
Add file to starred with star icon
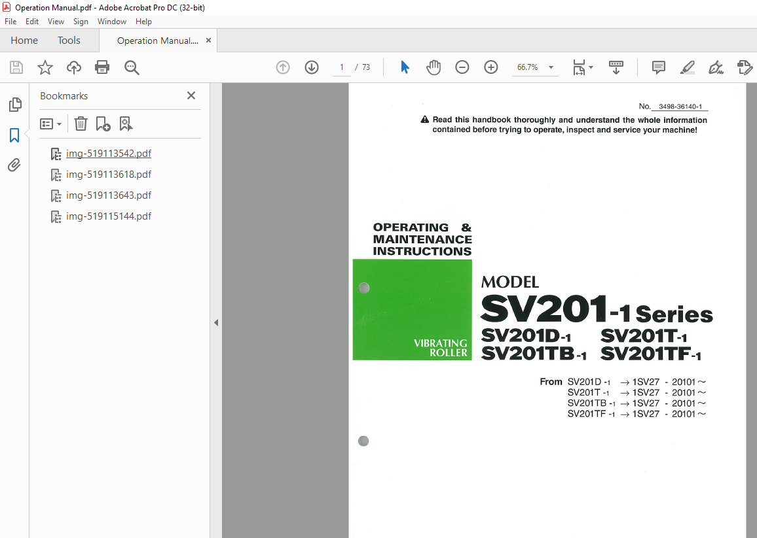[x=45, y=67]
